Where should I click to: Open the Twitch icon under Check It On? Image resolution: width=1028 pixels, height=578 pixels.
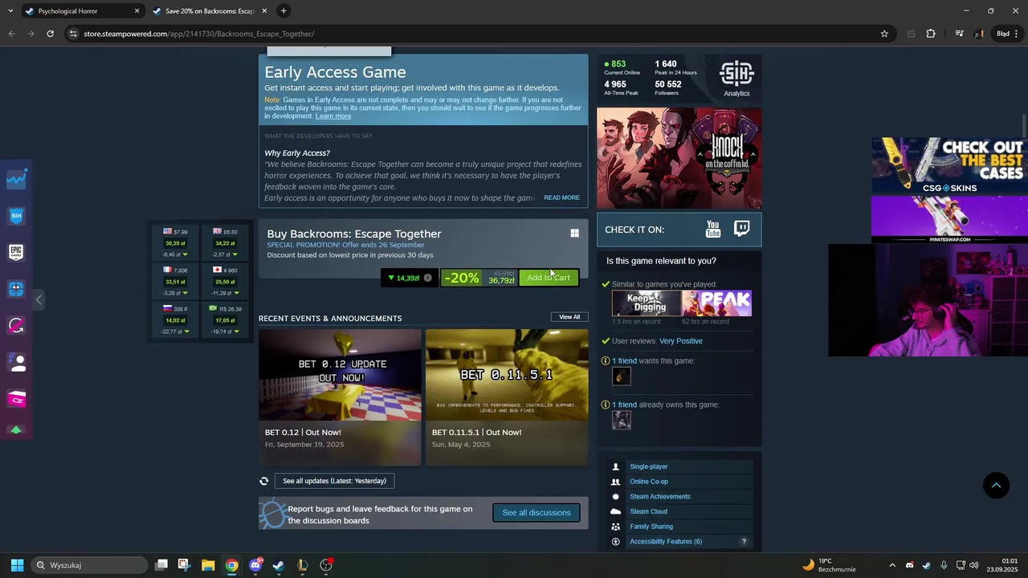tap(742, 229)
